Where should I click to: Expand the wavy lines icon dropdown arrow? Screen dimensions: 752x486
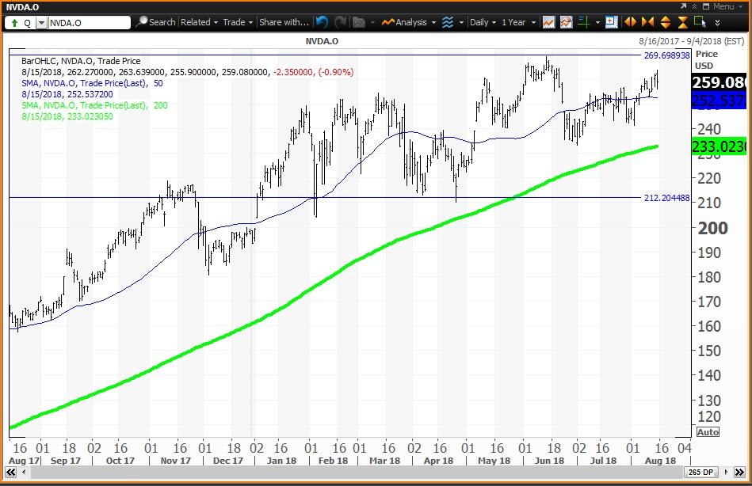(461, 22)
